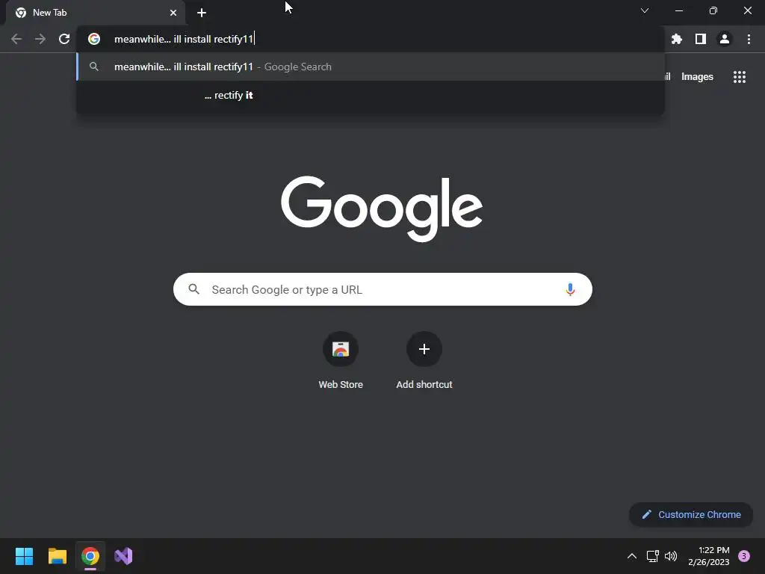Click the 'Search Google or type a URL' box
This screenshot has width=765, height=574.
(x=382, y=289)
